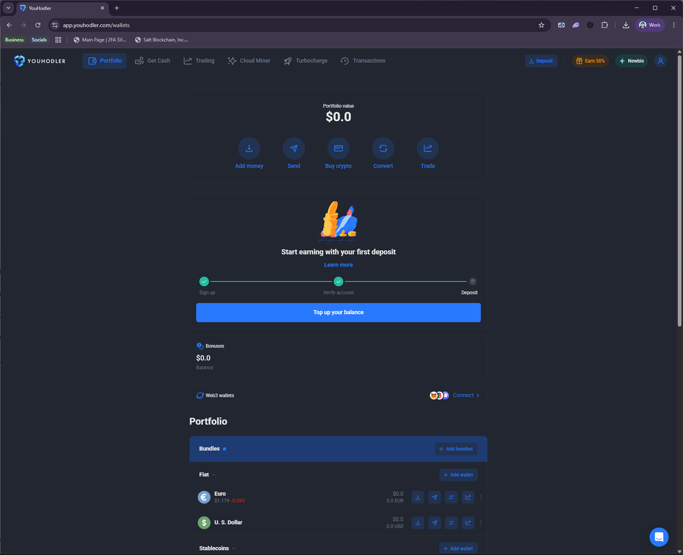Open the Euro wallet three-dot menu
The width and height of the screenshot is (683, 555).
click(x=481, y=497)
